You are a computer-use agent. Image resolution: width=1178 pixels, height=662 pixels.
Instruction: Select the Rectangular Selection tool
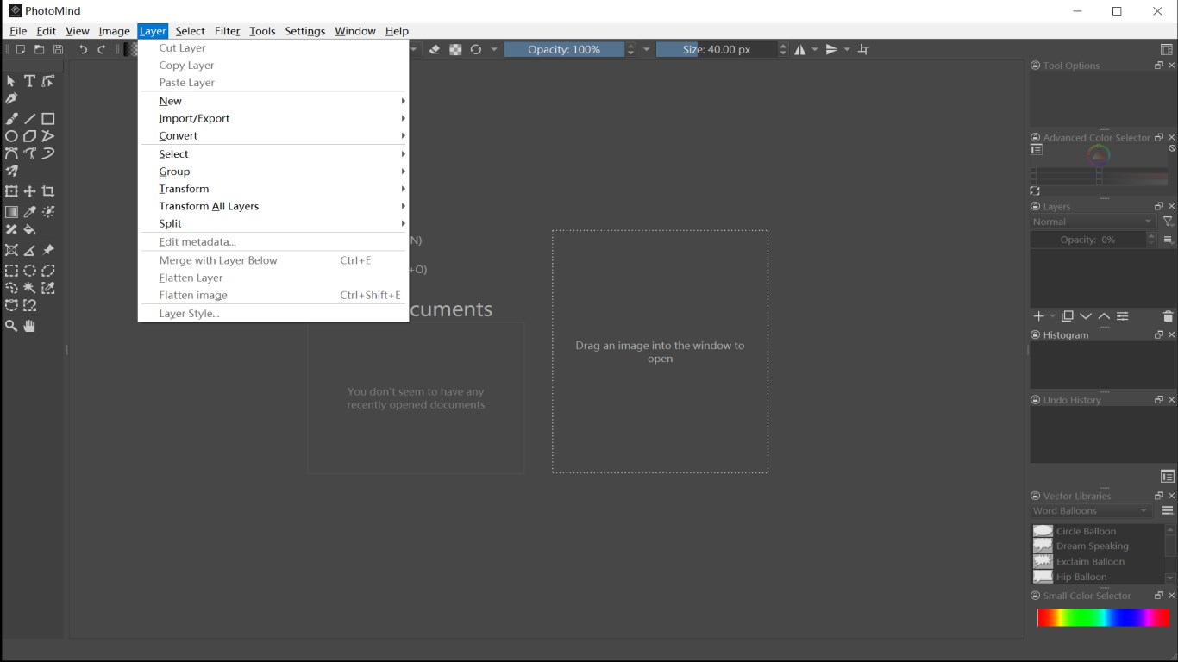coord(11,270)
